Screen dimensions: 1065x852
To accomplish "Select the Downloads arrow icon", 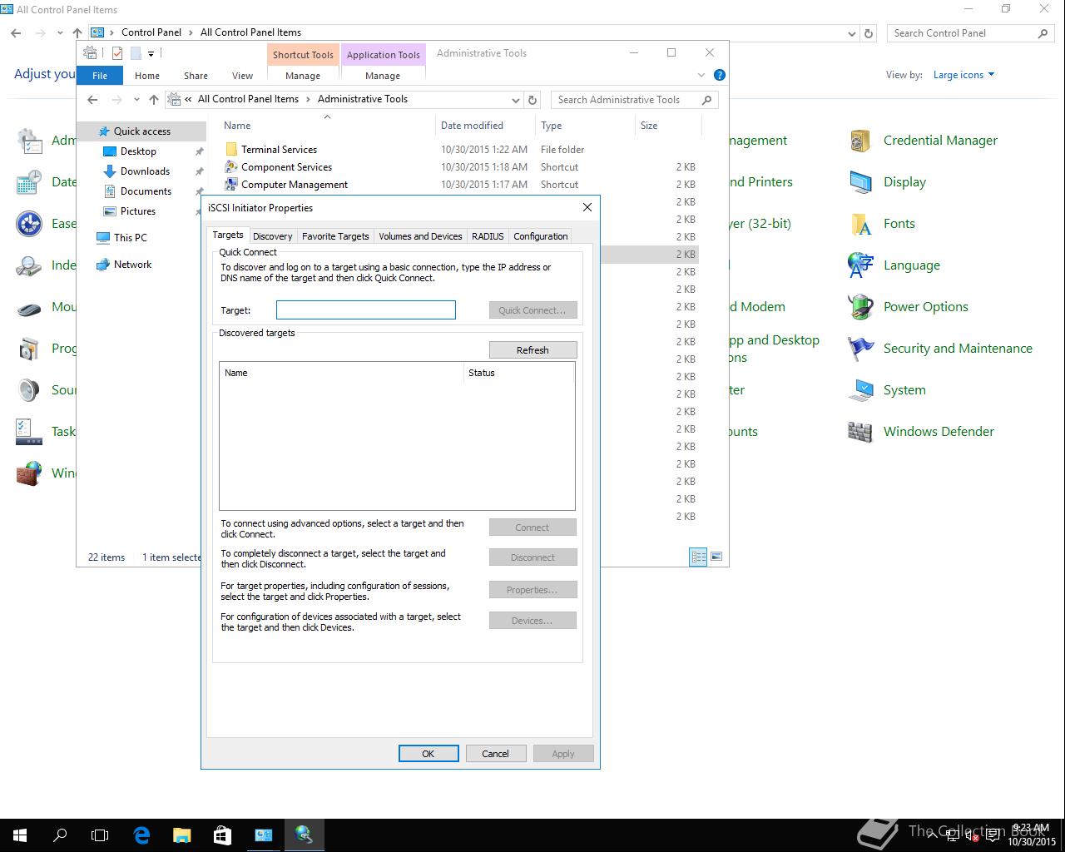I will (x=109, y=171).
